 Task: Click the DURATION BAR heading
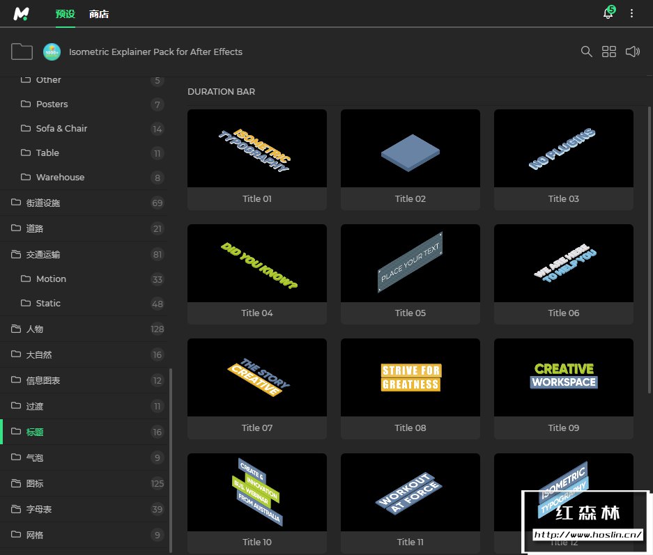(221, 91)
